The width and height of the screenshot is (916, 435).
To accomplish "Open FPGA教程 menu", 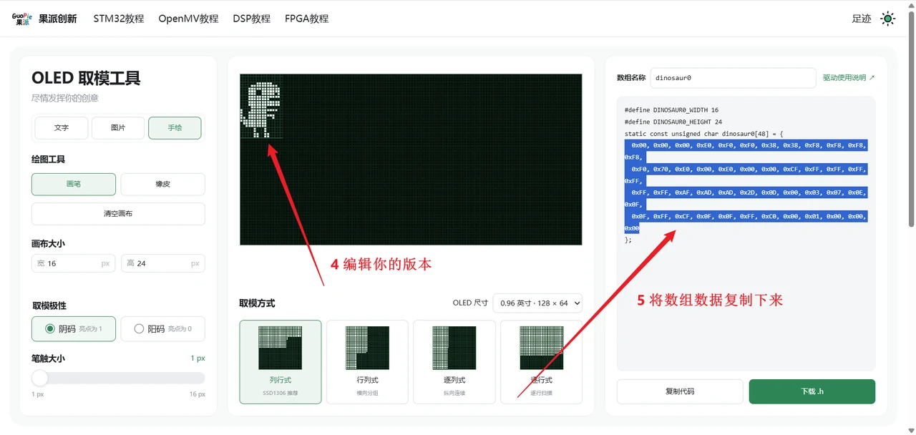I will (306, 19).
